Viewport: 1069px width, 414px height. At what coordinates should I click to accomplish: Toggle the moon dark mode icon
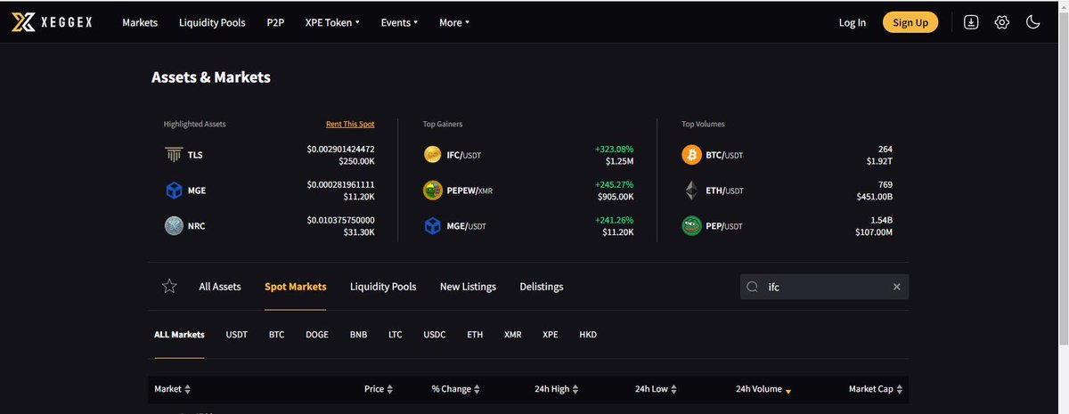tap(1033, 22)
